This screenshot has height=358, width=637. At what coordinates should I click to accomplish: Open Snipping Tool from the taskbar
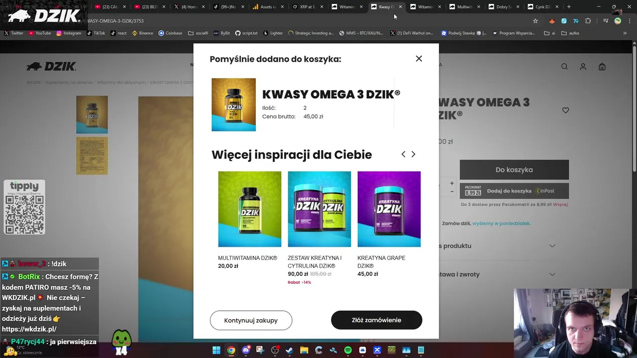tap(260, 350)
